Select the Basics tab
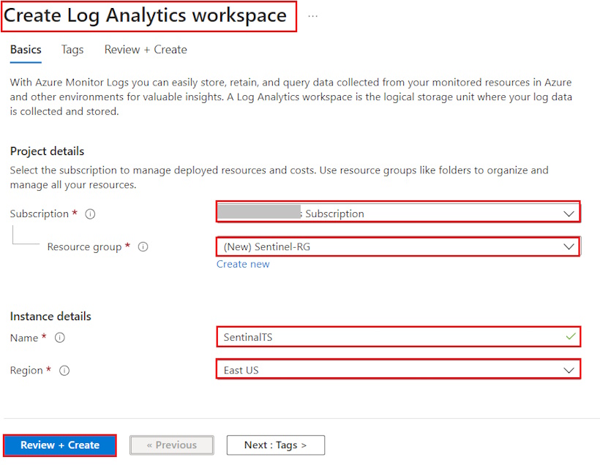Image resolution: width=600 pixels, height=465 pixels. click(x=26, y=50)
